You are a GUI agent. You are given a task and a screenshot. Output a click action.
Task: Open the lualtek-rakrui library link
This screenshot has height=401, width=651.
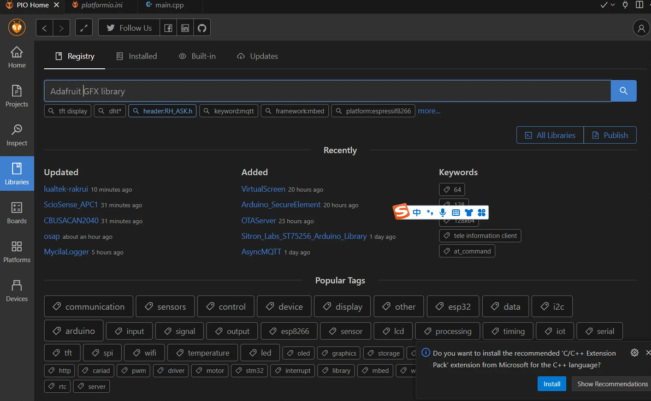pyautogui.click(x=66, y=189)
